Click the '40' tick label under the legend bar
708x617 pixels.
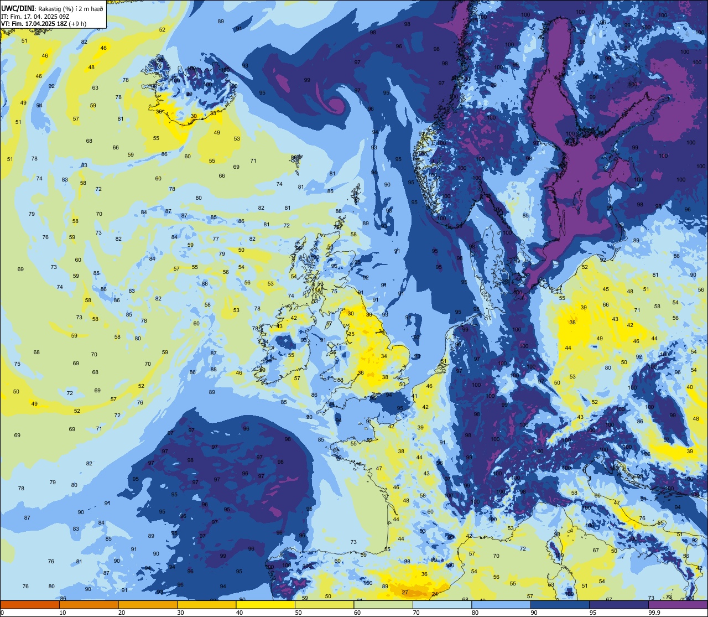(x=240, y=613)
